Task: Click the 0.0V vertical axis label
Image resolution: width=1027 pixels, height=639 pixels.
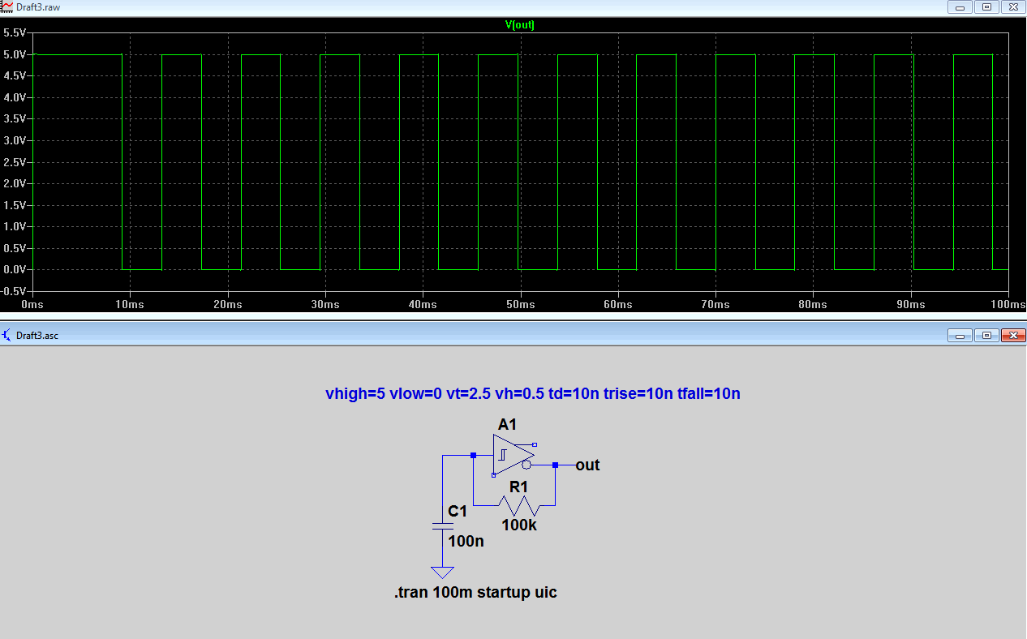Action: [x=15, y=269]
